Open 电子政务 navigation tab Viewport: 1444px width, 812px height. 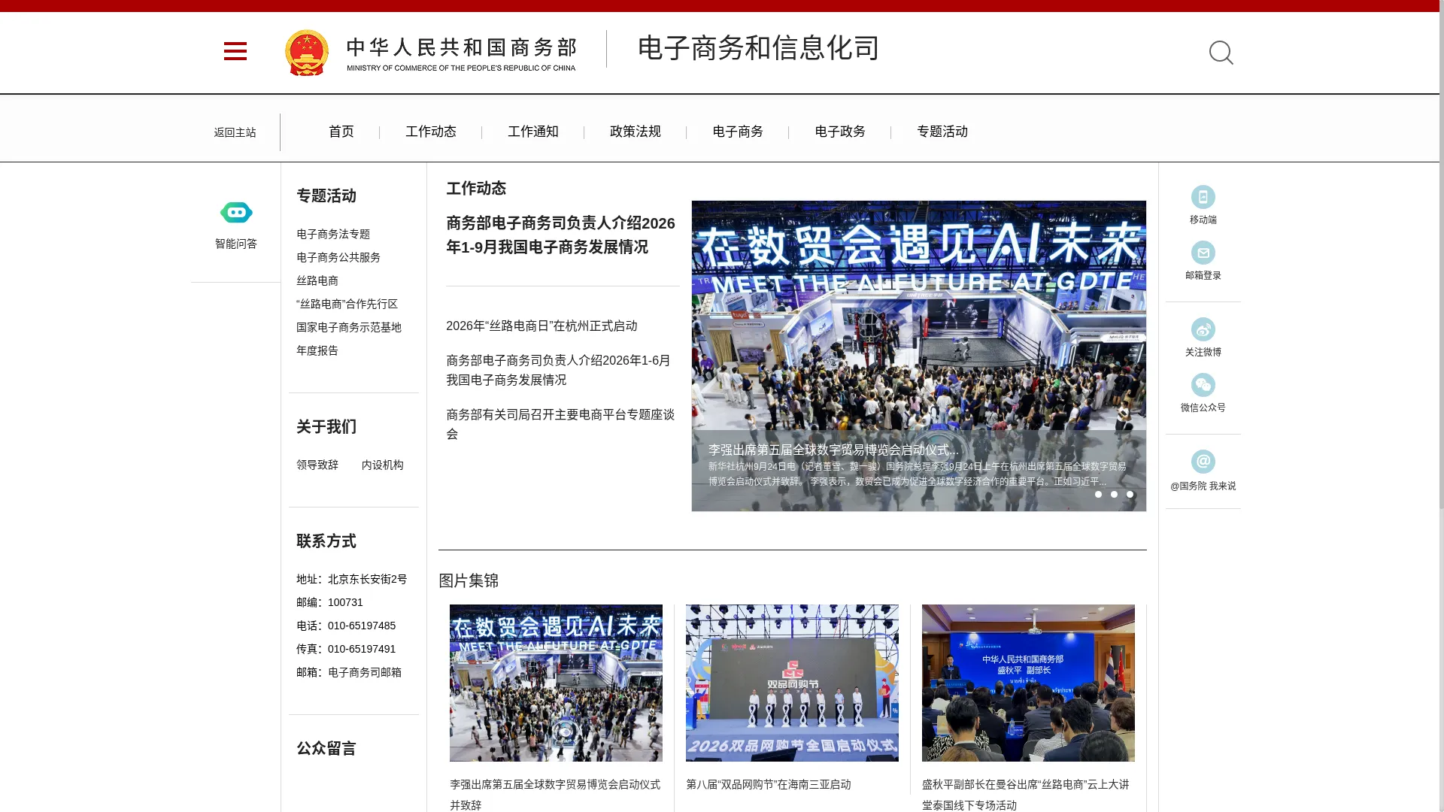840,132
